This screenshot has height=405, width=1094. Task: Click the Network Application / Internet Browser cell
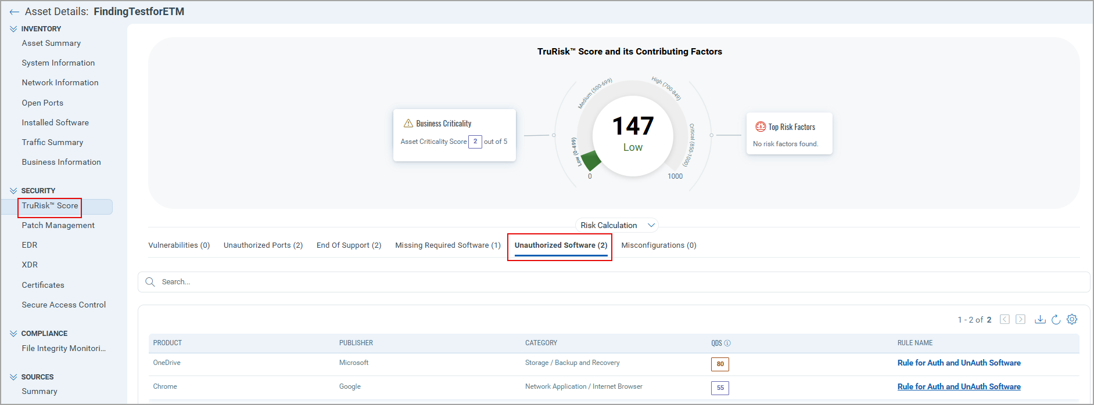click(x=584, y=386)
